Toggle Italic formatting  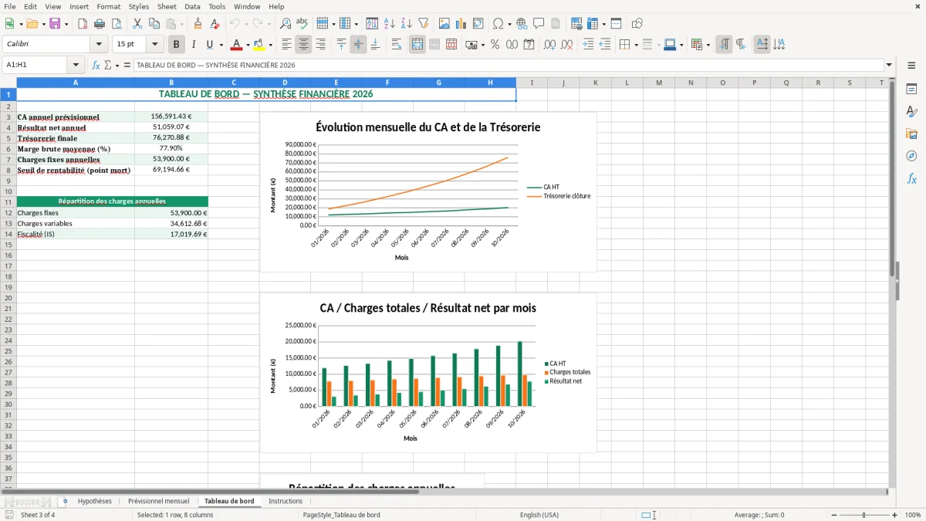(x=194, y=45)
